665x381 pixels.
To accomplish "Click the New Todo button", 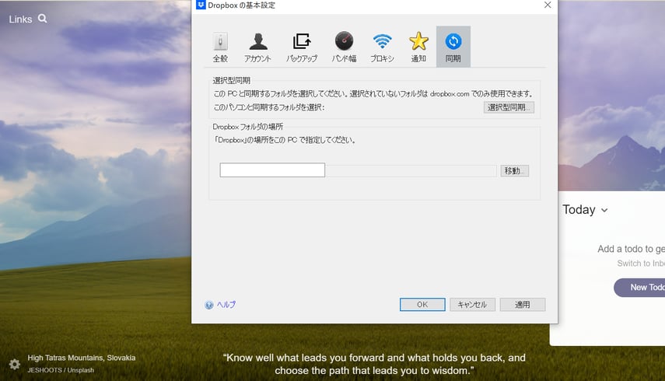I will point(640,288).
